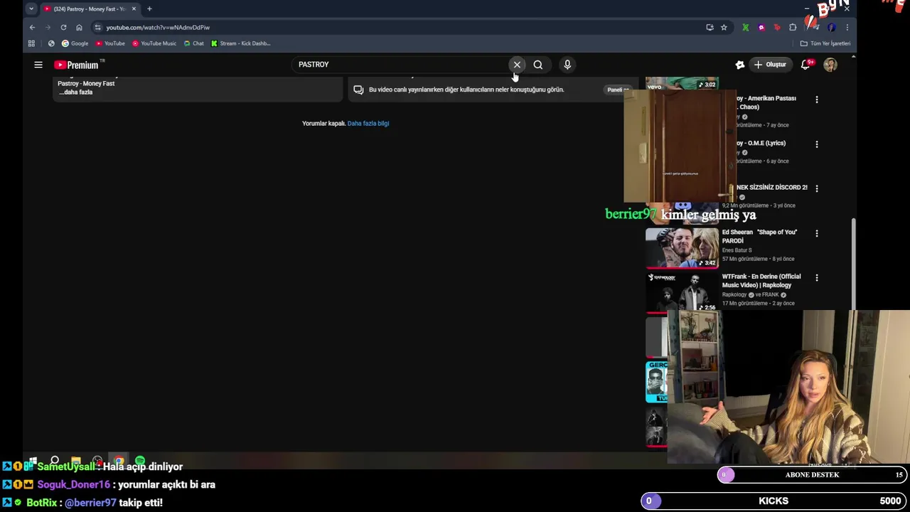Image resolution: width=910 pixels, height=512 pixels.
Task: Open the Chat bookmark
Action: 193,43
